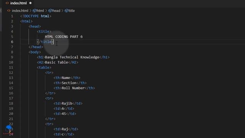Click line number 1 in gutter
This screenshot has width=245, height=138.
click(x=12, y=16)
